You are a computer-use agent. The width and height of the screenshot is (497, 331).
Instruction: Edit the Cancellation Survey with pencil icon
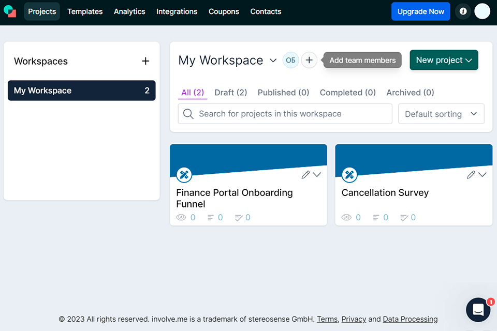tap(471, 175)
